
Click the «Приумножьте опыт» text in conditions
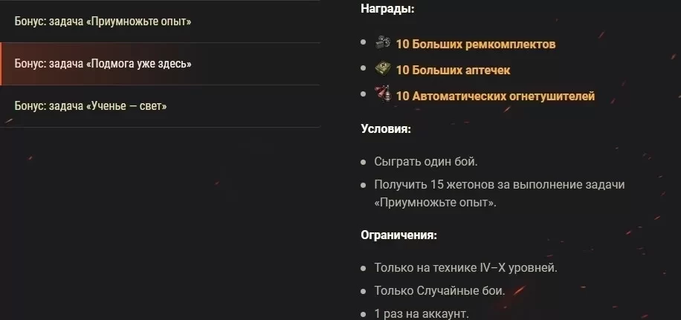435,203
